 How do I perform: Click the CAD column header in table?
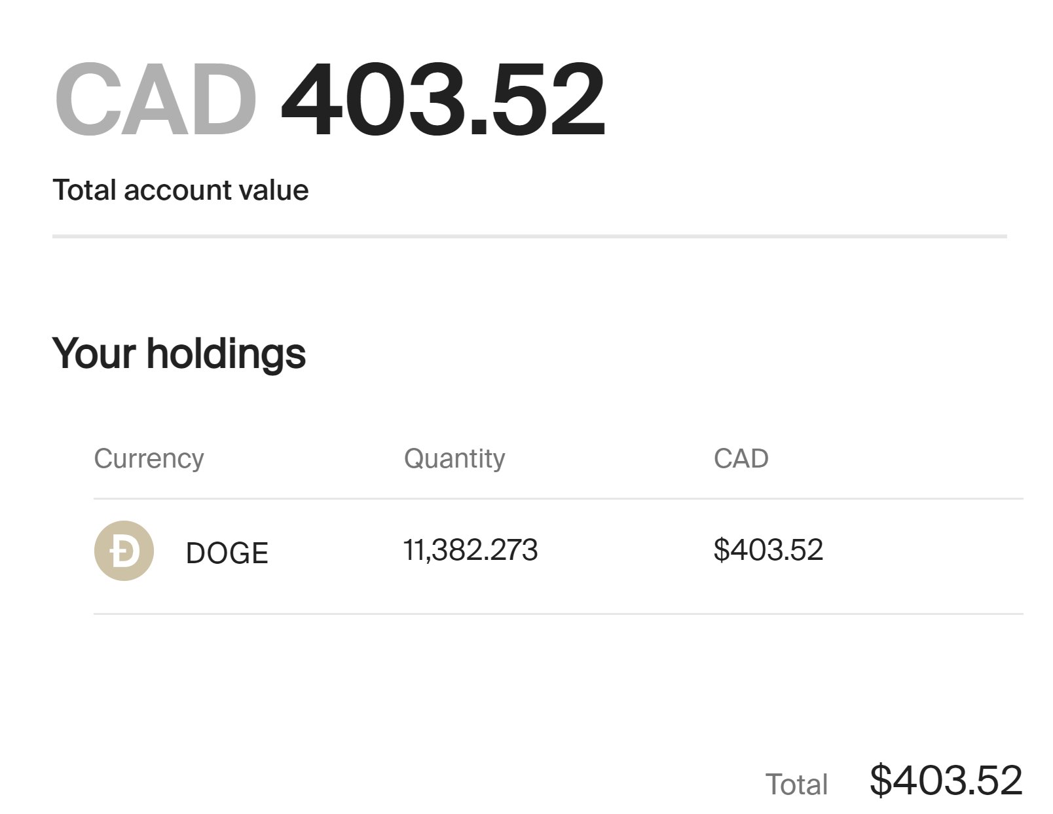[741, 458]
